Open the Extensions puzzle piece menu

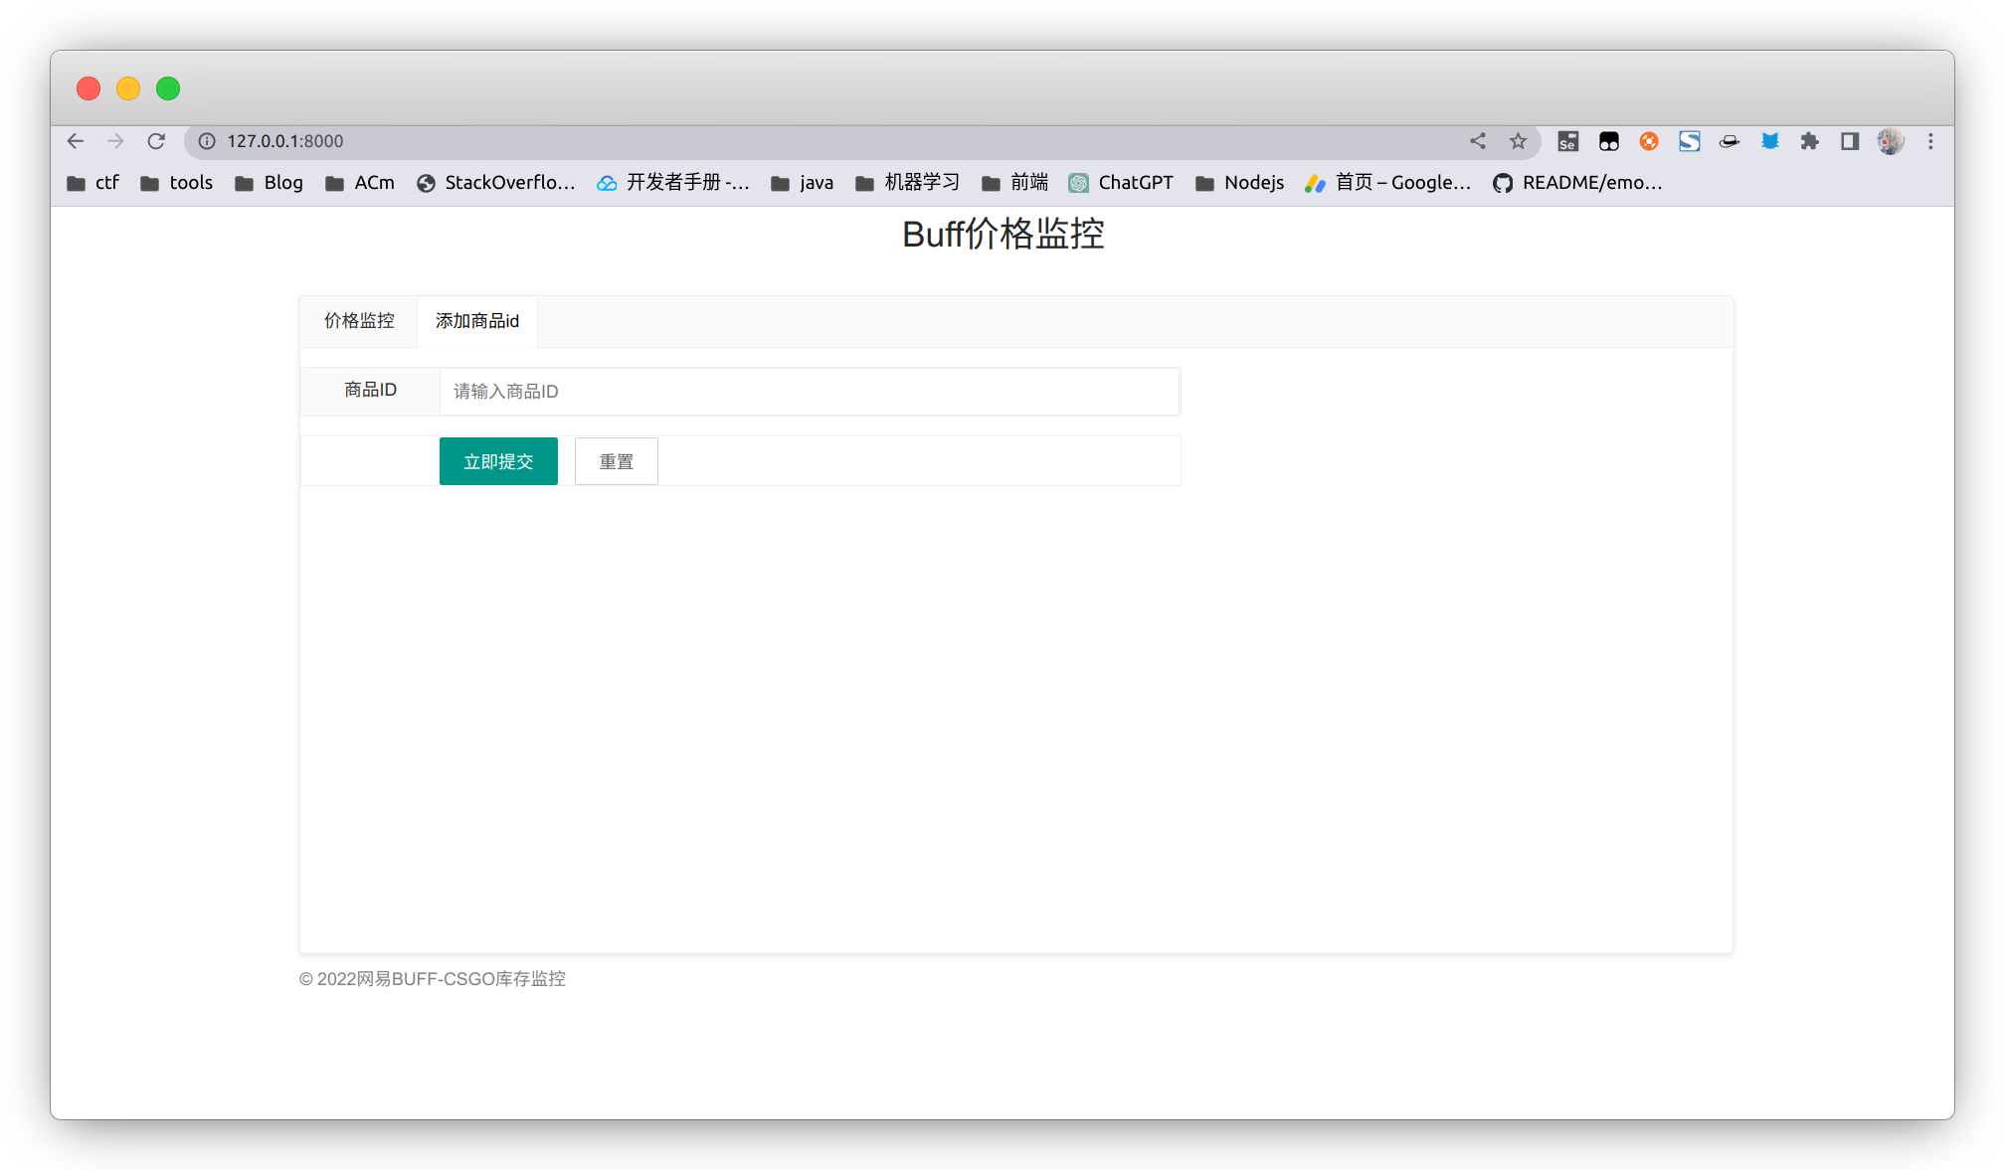1809,141
